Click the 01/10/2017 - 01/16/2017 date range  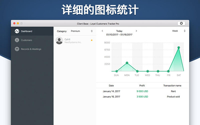(119, 35)
